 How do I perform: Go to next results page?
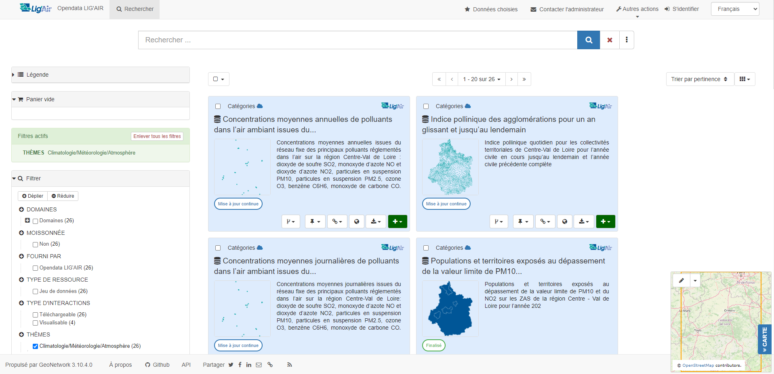511,79
